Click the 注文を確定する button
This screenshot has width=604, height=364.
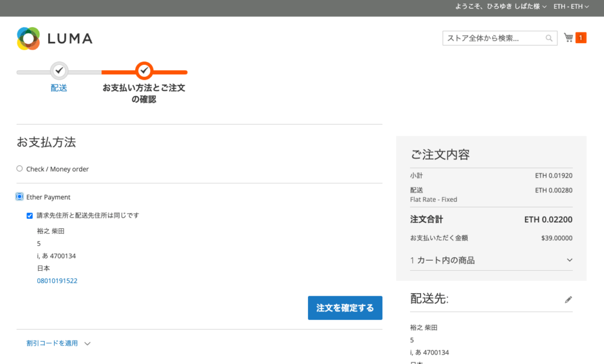[345, 307]
